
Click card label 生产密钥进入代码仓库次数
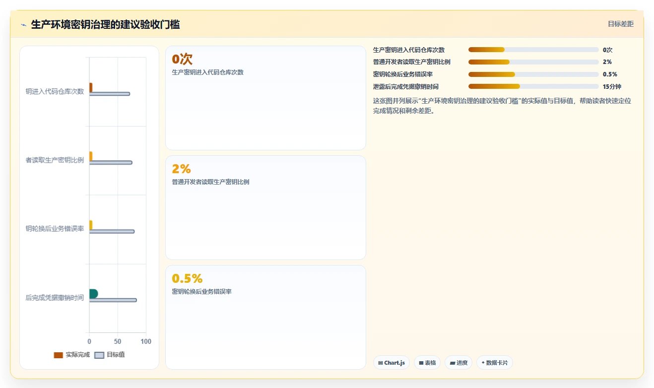[207, 72]
